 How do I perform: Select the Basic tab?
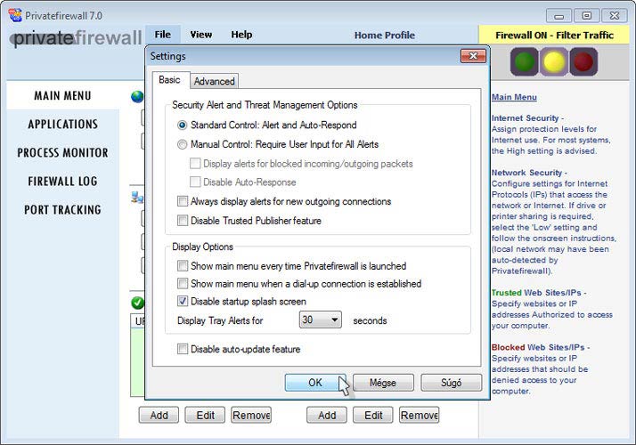tap(169, 80)
